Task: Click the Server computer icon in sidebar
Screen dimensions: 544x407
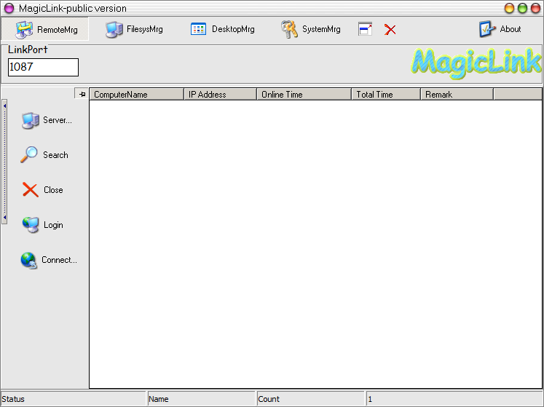Action: tap(31, 120)
